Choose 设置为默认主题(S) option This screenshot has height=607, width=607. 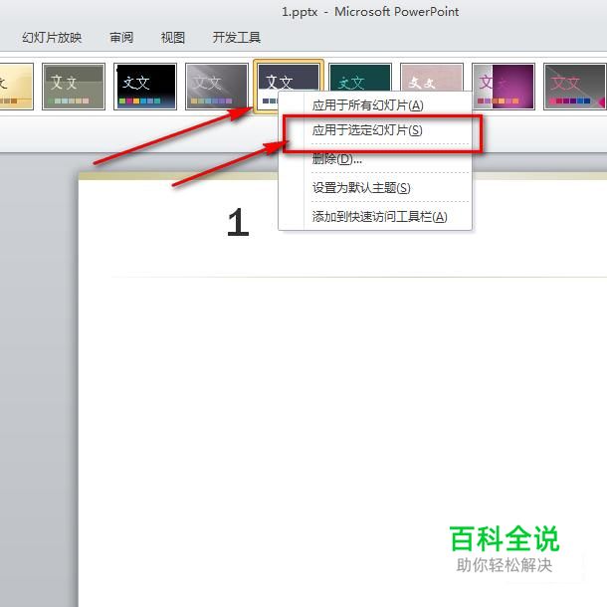[x=375, y=188]
